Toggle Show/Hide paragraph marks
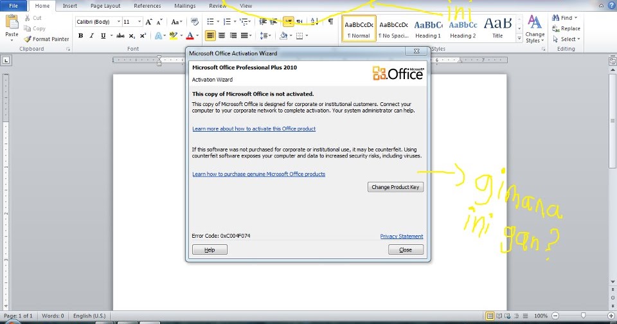Image resolution: width=617 pixels, height=324 pixels. tap(330, 22)
